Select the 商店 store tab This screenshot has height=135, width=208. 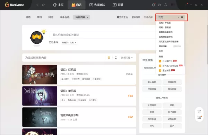[x=76, y=5]
